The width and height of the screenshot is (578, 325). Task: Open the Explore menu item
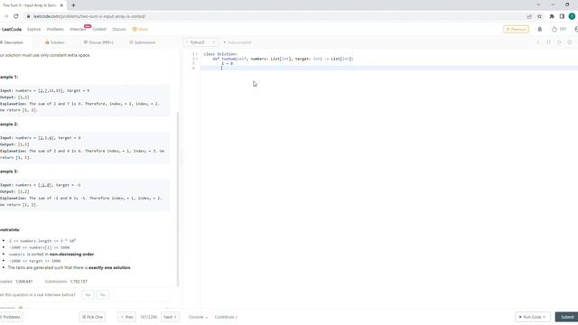coord(34,29)
